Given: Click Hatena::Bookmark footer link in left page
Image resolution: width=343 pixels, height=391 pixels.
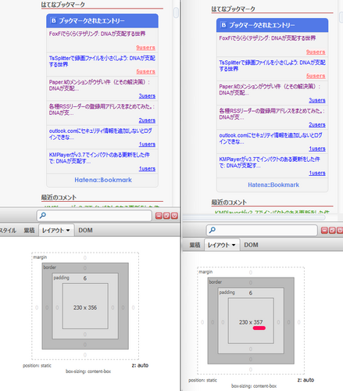Looking at the screenshot, I should (x=103, y=180).
